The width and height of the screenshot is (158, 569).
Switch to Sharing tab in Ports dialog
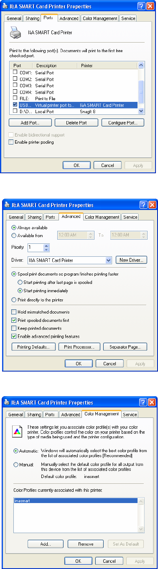tap(33, 19)
